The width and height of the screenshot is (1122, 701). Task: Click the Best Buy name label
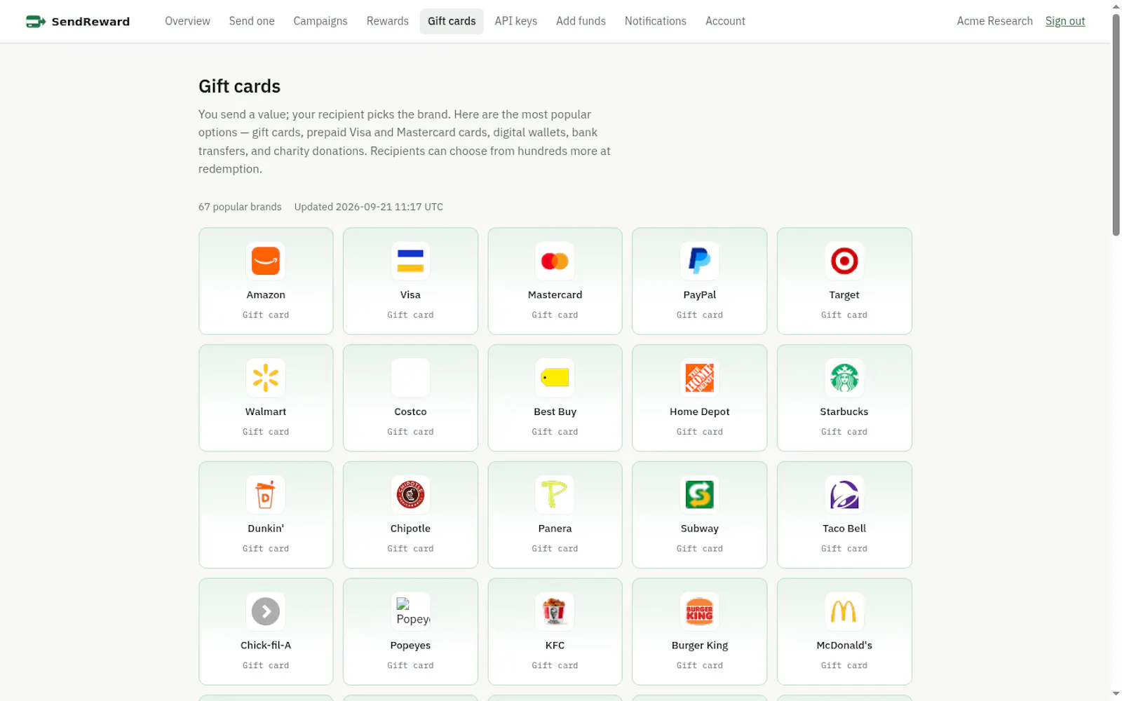tap(555, 412)
